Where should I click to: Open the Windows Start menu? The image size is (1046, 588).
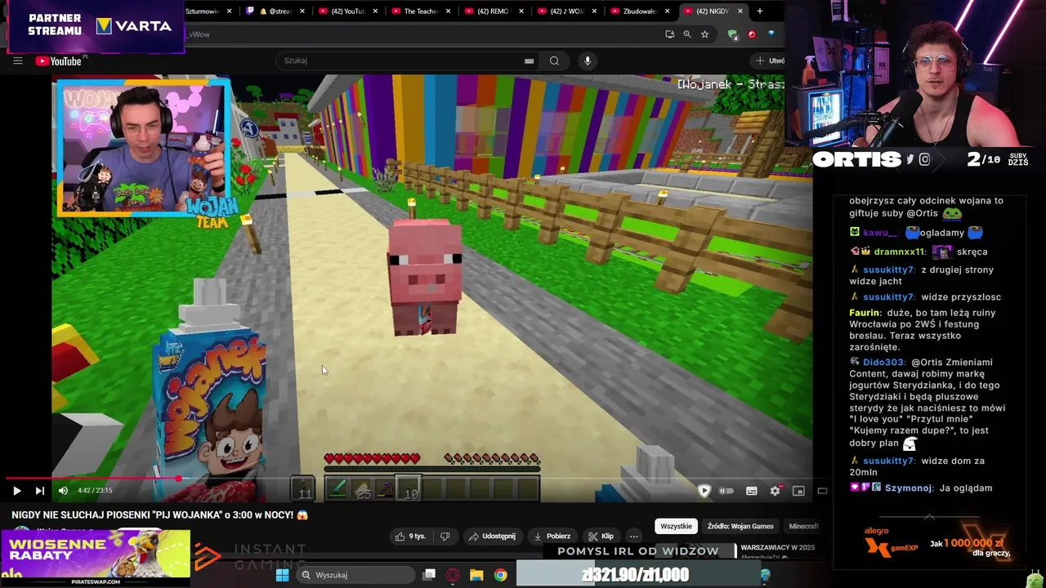coord(282,575)
